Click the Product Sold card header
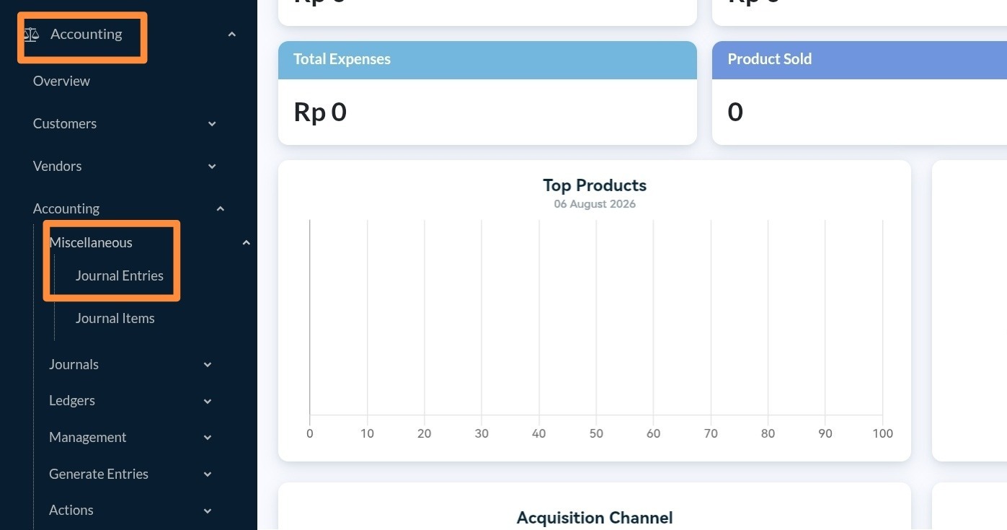Screen dimensions: 1007x530 click(x=859, y=60)
